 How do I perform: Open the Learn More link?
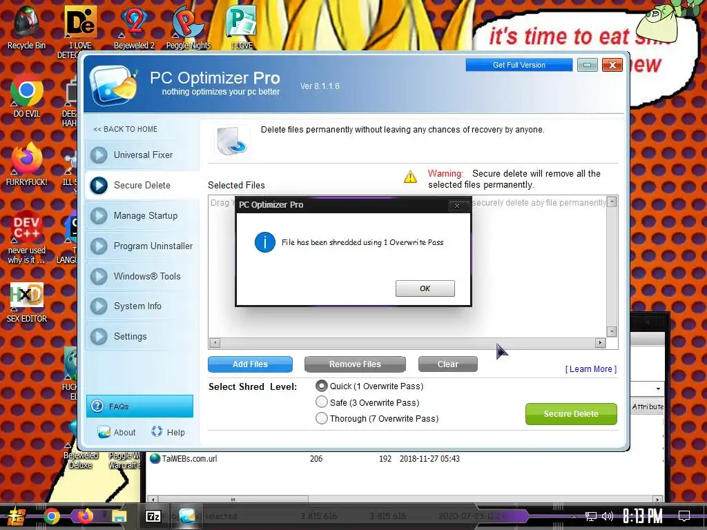[x=591, y=369]
